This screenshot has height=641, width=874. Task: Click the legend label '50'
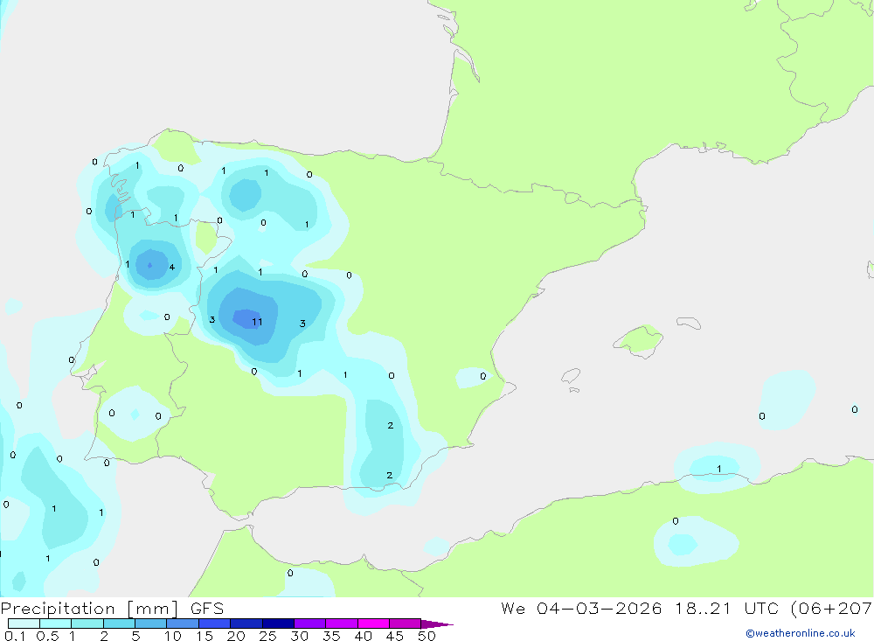pos(427,636)
